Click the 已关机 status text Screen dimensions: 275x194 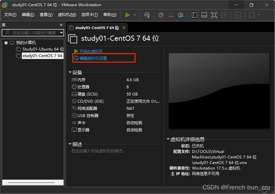(x=198, y=146)
